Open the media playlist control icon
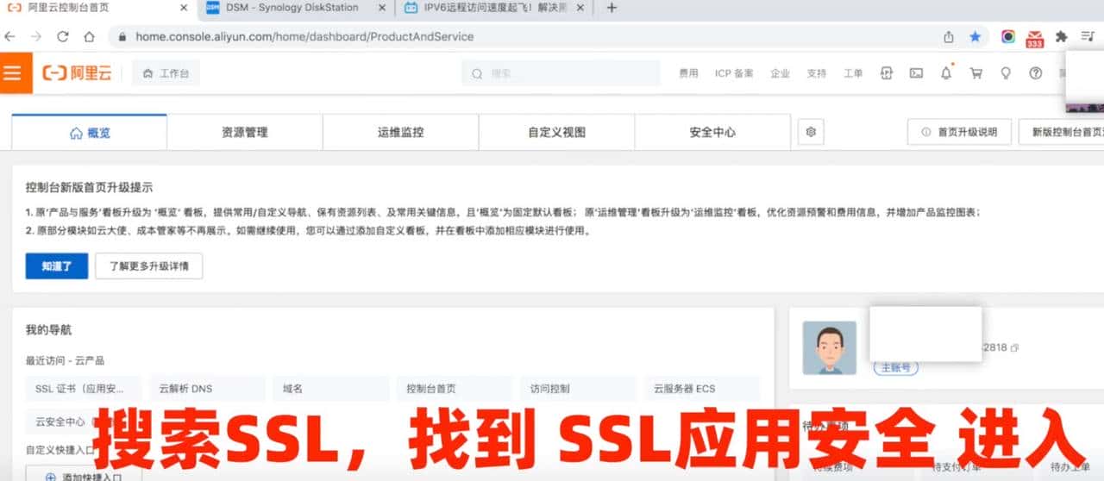This screenshot has width=1104, height=481. pyautogui.click(x=1088, y=37)
